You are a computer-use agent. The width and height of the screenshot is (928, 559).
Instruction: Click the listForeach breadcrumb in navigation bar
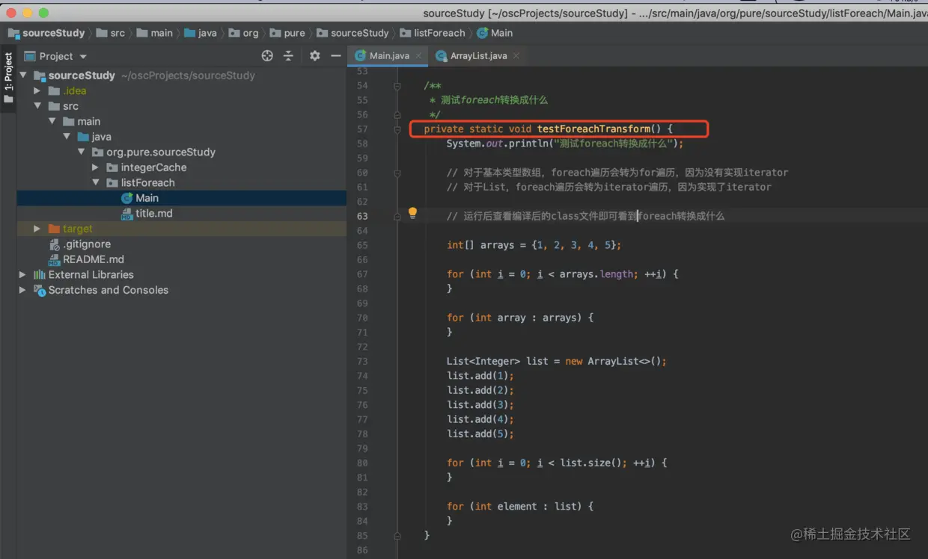point(433,33)
